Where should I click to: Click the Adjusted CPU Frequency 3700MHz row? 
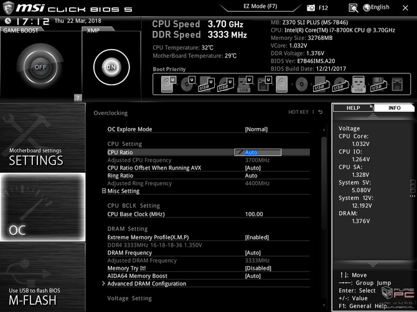[208, 160]
